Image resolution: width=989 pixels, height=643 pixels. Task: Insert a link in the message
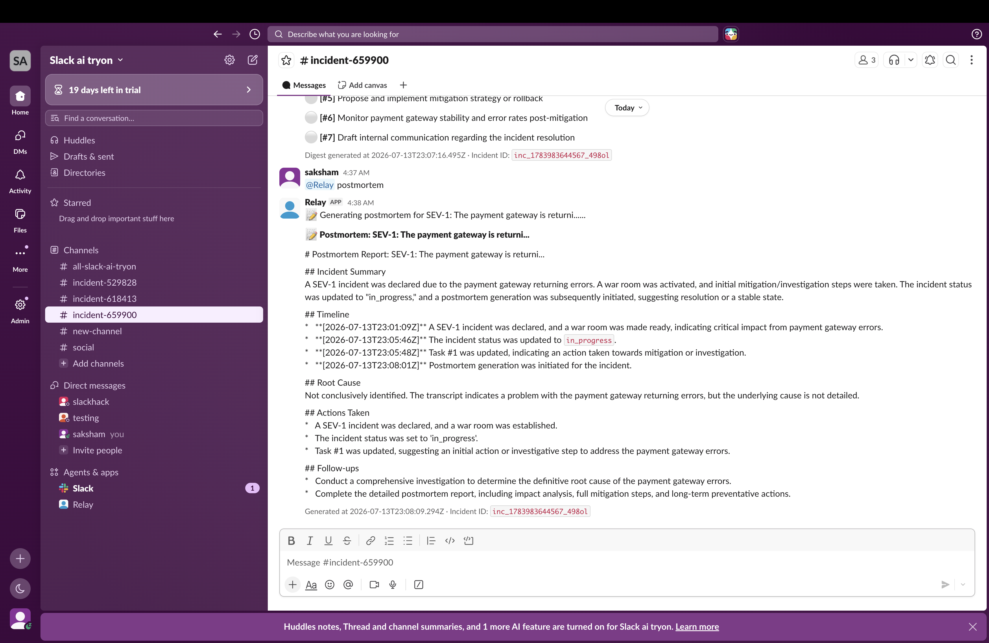pos(370,540)
